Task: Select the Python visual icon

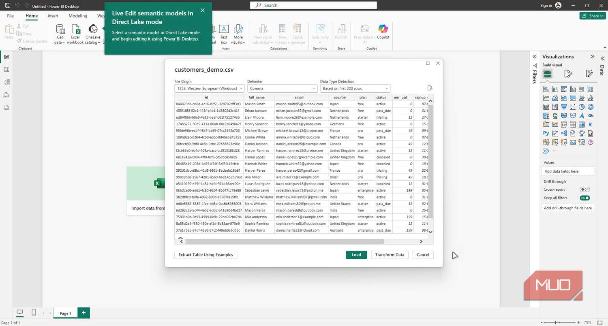Action: pos(546,134)
